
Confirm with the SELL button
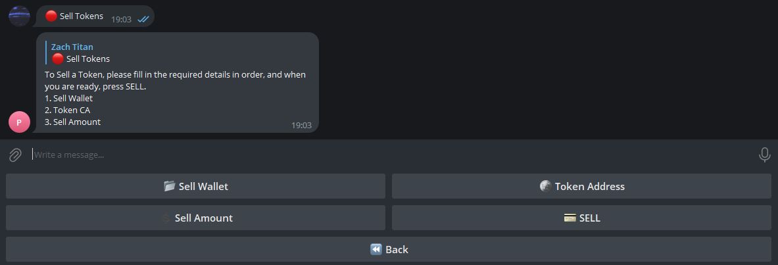pyautogui.click(x=581, y=218)
